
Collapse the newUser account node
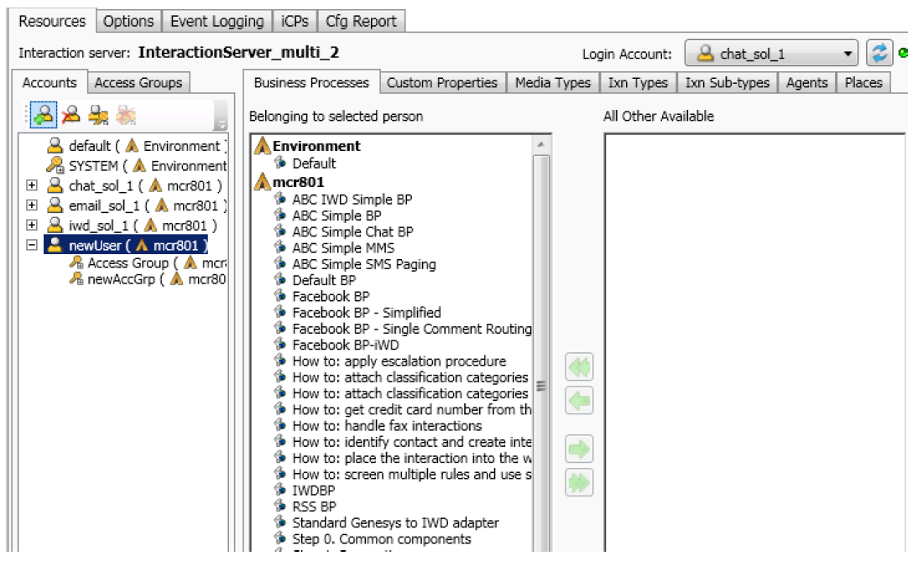tap(32, 246)
